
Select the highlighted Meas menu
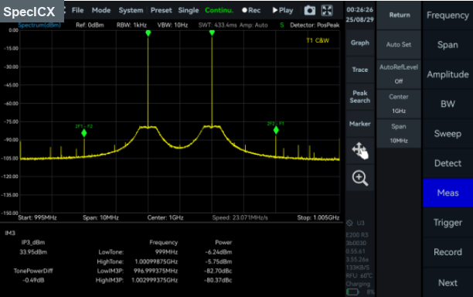click(x=447, y=193)
